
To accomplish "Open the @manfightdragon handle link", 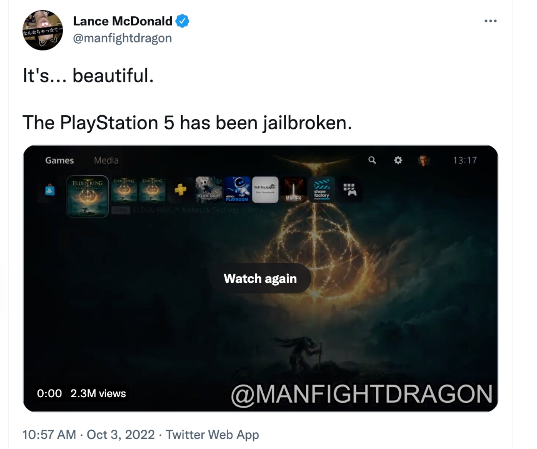I will [122, 38].
